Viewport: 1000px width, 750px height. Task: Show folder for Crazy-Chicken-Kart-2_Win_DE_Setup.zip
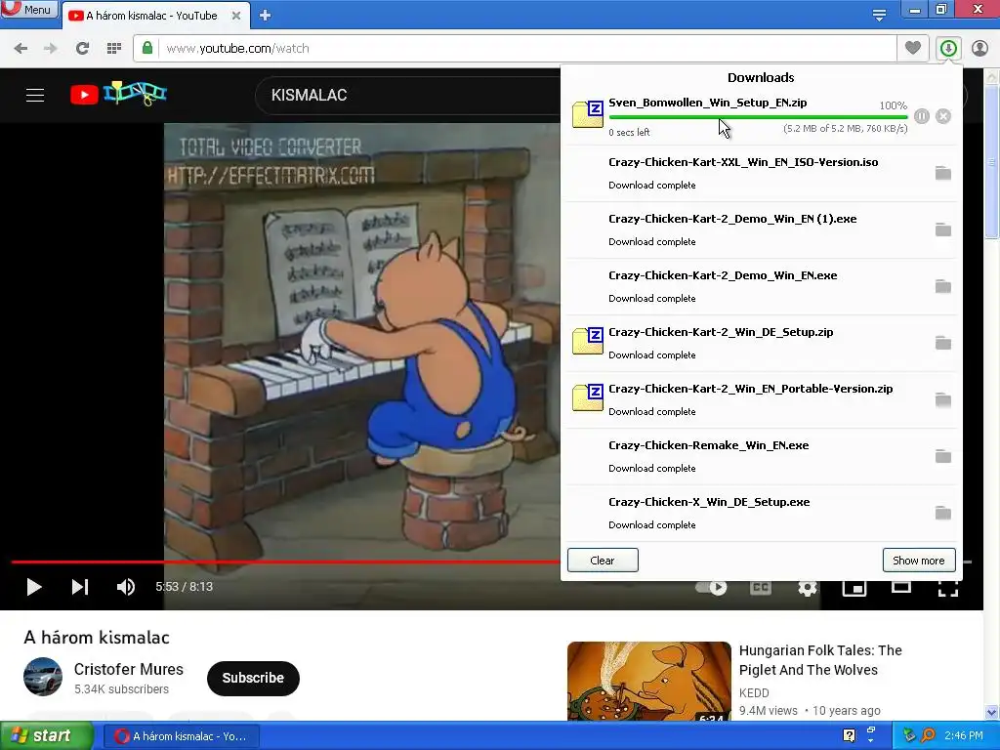[x=943, y=343]
